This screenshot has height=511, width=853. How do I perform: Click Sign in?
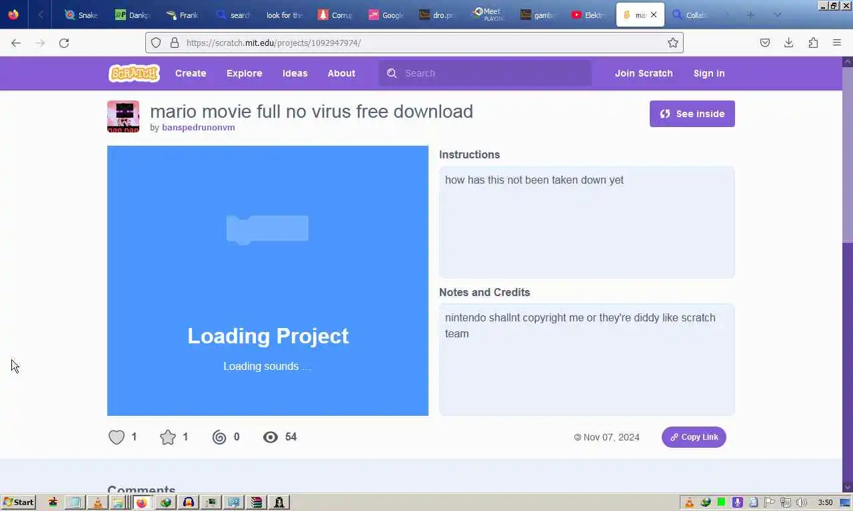(x=709, y=73)
